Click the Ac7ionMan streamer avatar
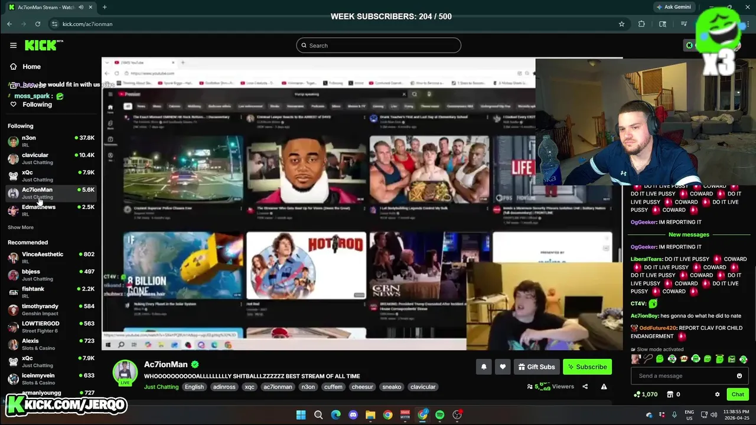 coord(125,372)
